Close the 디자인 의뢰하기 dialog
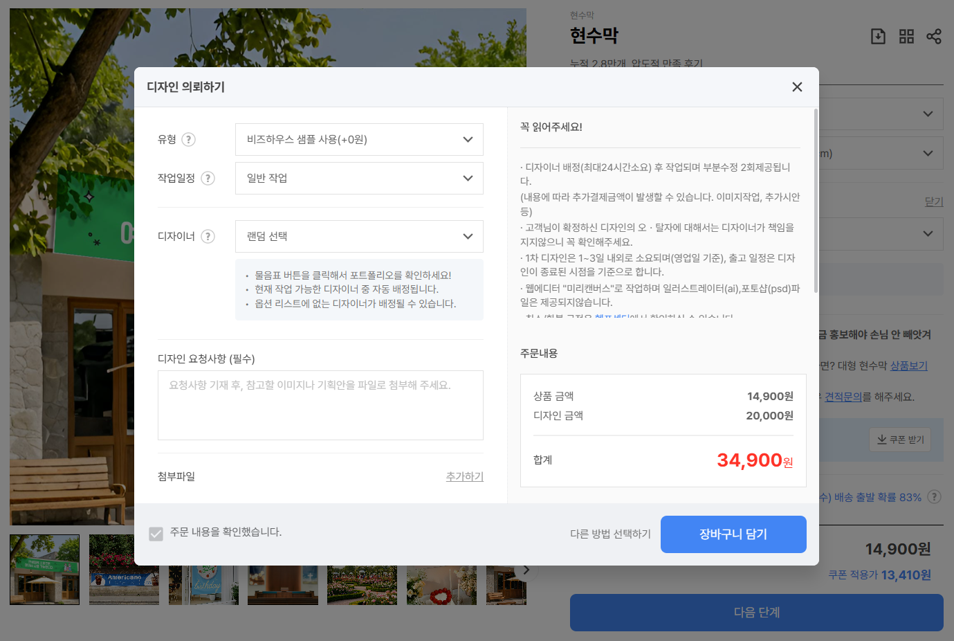This screenshot has height=641, width=954. (x=797, y=87)
